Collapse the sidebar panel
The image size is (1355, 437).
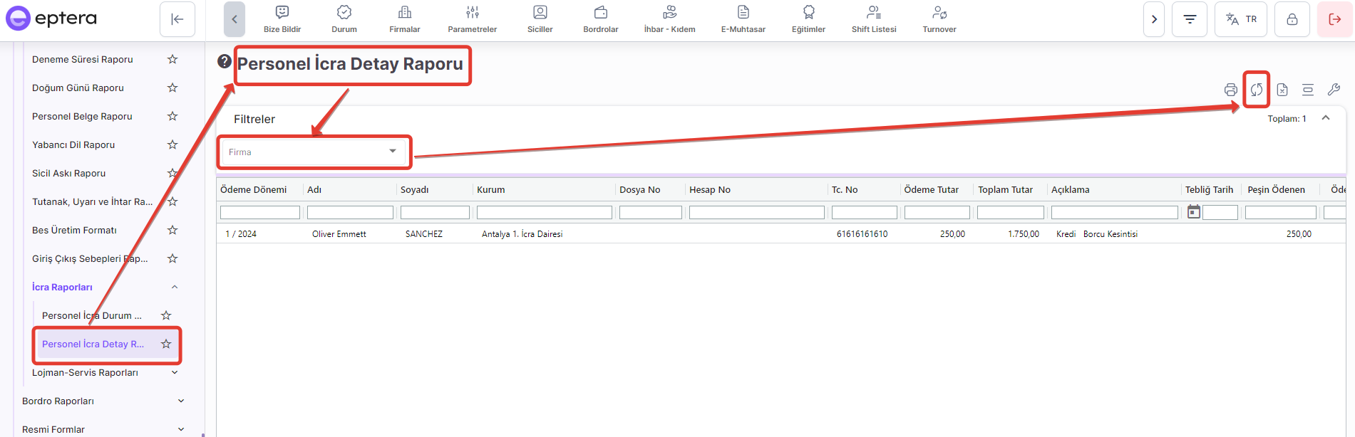point(177,19)
